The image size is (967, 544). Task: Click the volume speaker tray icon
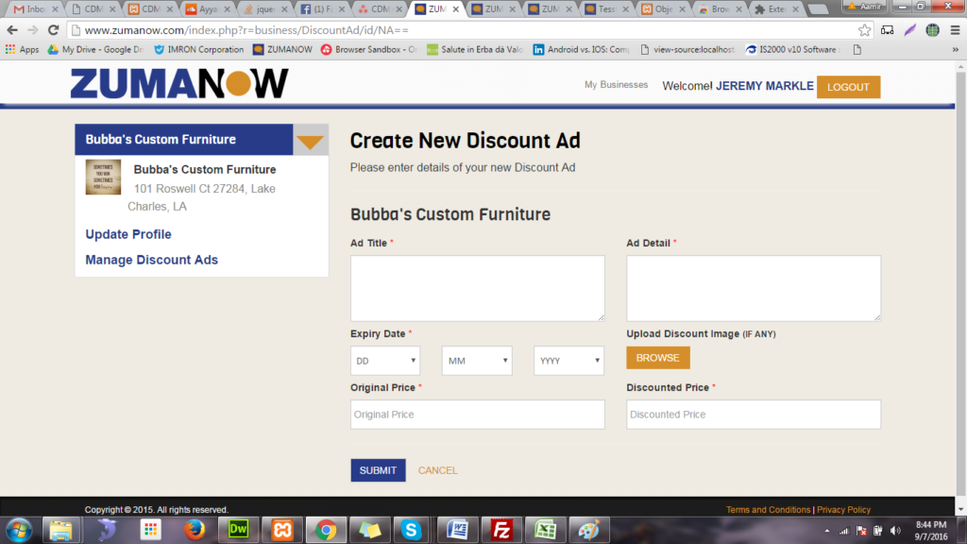coord(895,531)
